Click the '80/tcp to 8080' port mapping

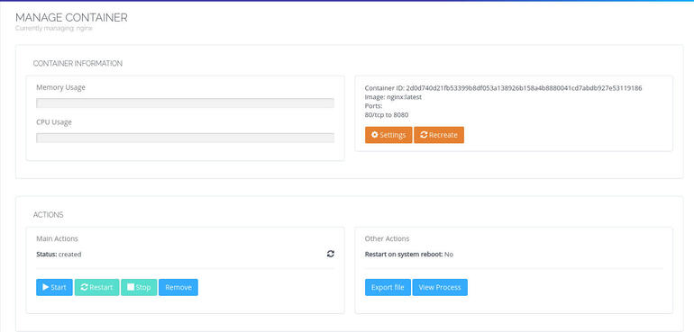pos(387,115)
